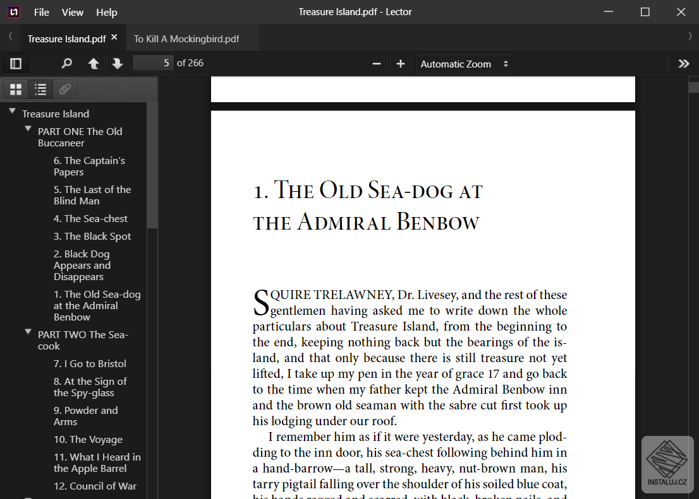Viewport: 699px width, 499px height.
Task: Jump to 2. Black Dog Appears and Disappears
Action: (82, 266)
